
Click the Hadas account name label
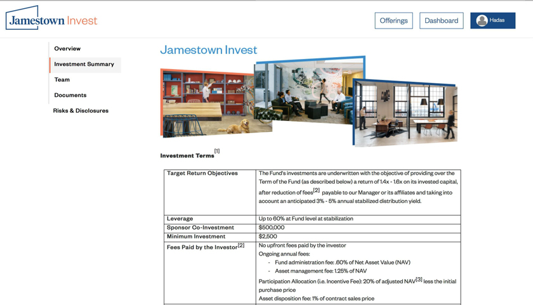point(497,20)
